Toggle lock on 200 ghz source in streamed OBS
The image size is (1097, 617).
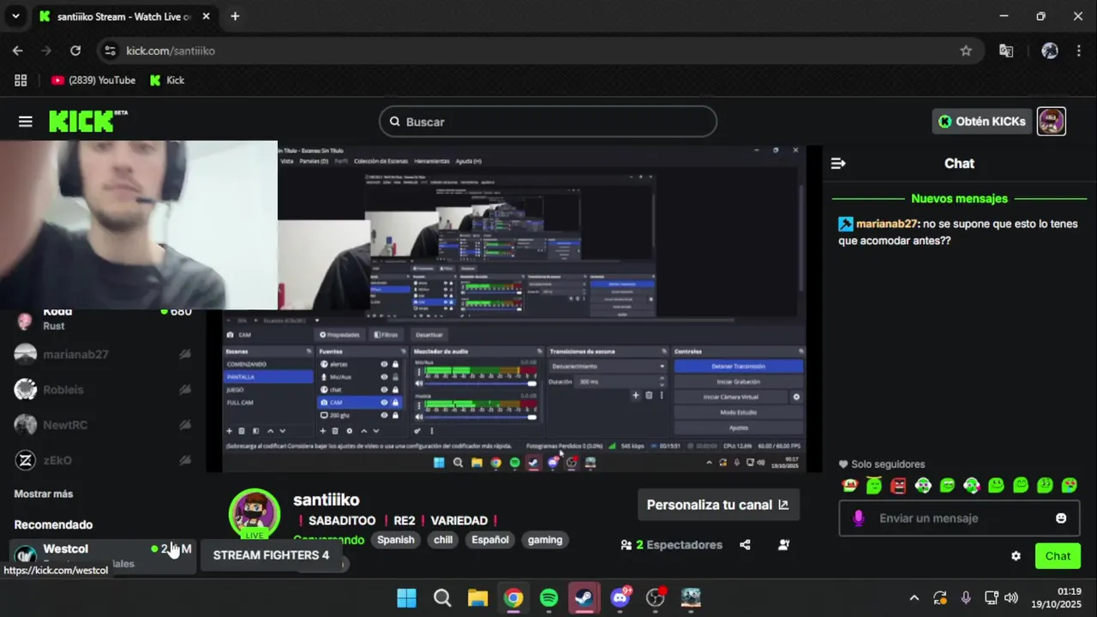pyautogui.click(x=395, y=415)
